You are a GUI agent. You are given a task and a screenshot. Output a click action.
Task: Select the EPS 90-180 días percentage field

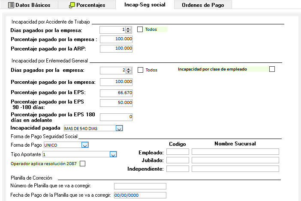(x=116, y=103)
